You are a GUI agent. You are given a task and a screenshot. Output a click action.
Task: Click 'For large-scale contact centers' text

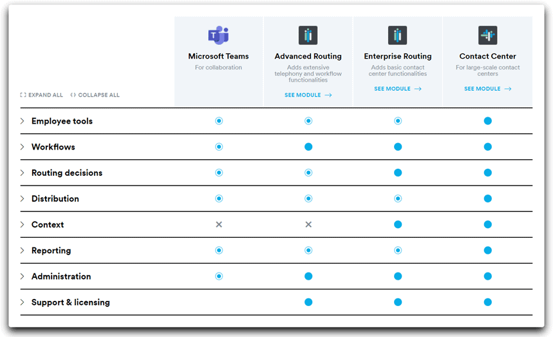click(x=487, y=71)
